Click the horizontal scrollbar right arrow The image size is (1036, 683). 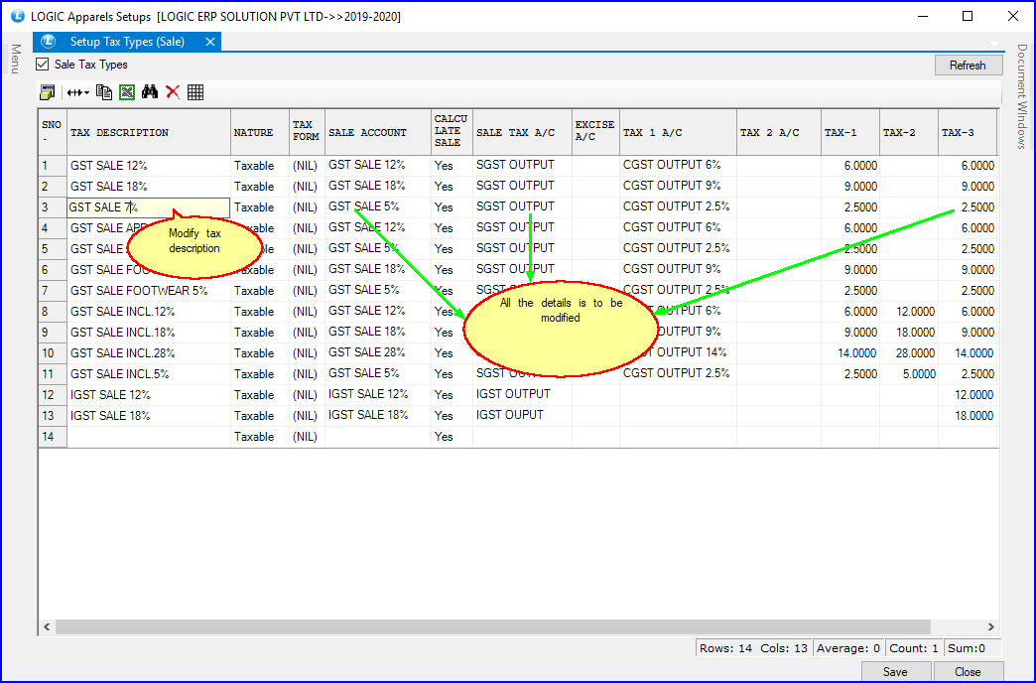[x=990, y=626]
